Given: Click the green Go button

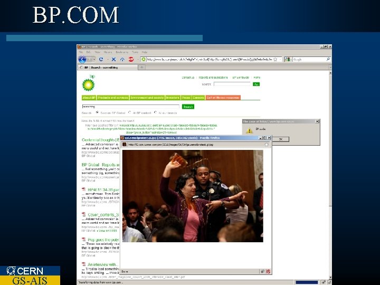Looking at the screenshot, I should [256, 84].
